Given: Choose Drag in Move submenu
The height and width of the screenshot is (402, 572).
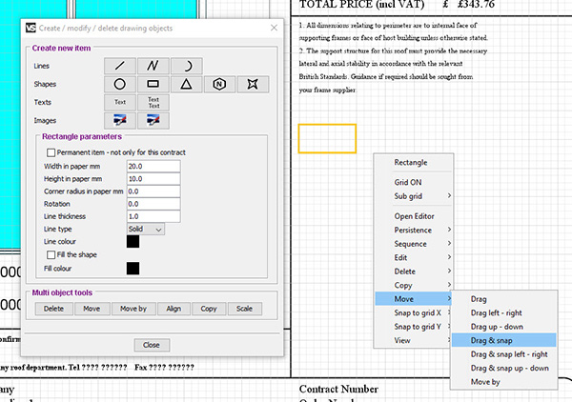Looking at the screenshot, I should pos(503,299).
